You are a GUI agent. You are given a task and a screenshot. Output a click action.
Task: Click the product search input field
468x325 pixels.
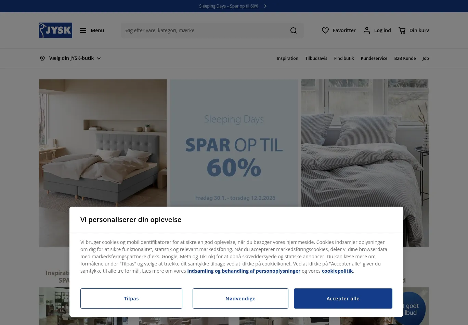[x=204, y=30]
